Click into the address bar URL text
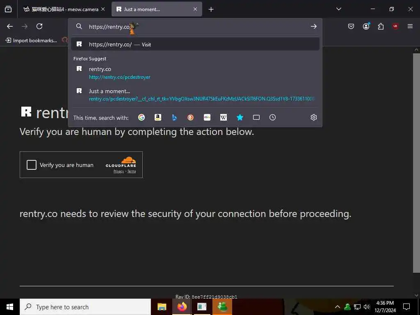 pos(109,27)
